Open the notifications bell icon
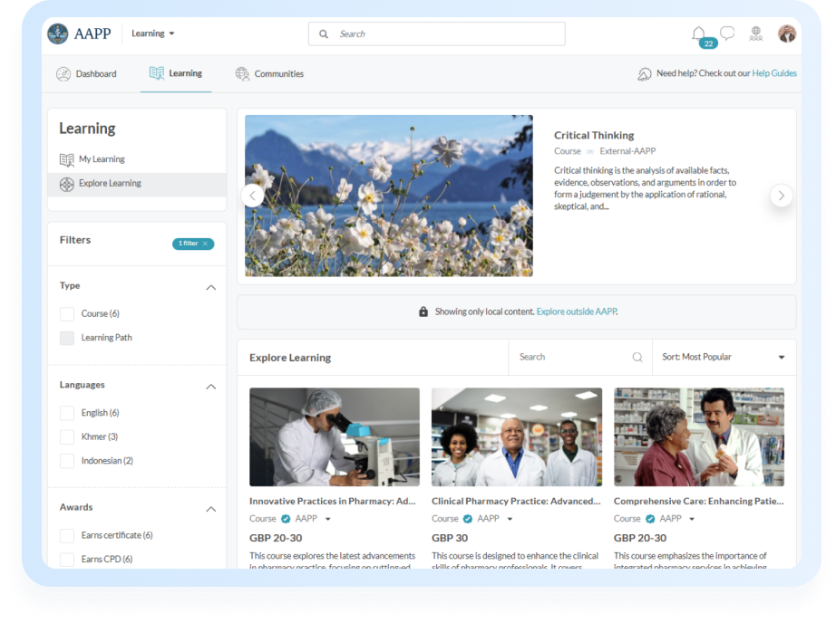This screenshot has width=836, height=623. (x=698, y=34)
